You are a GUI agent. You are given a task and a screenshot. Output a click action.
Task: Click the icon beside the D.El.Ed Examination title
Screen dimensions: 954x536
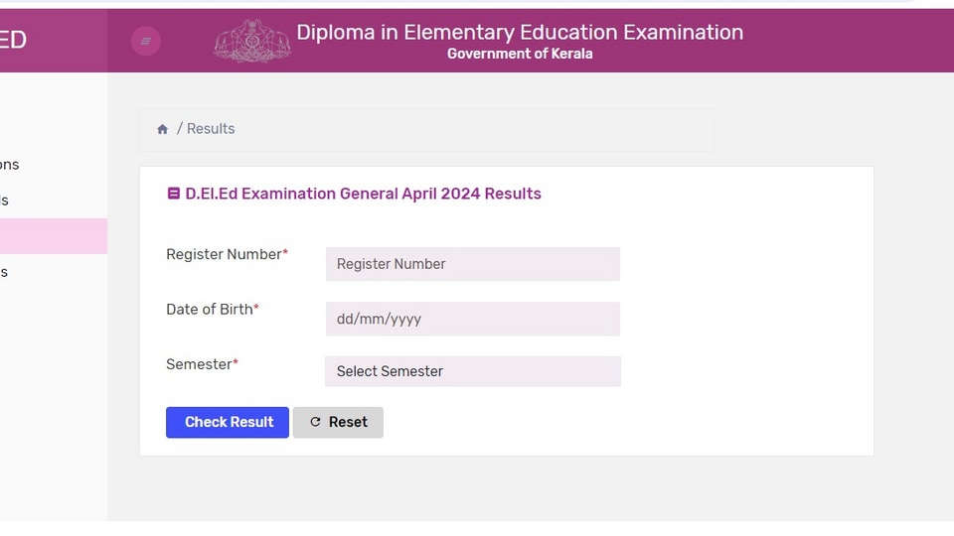[x=173, y=194]
